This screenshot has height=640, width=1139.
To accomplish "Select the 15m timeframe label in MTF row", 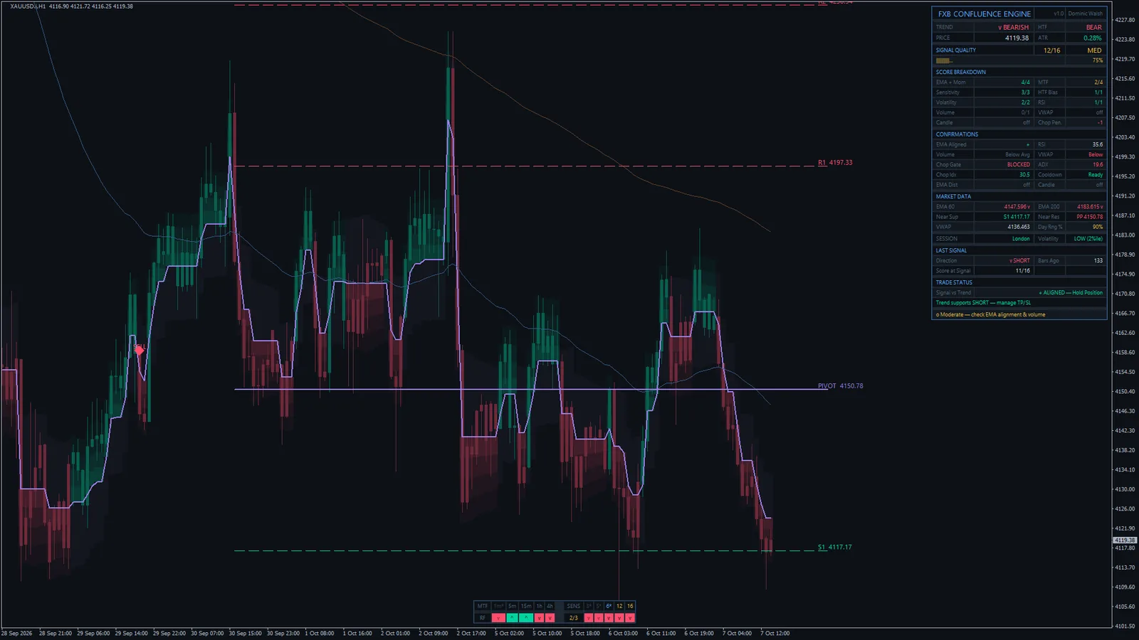I will 526,606.
